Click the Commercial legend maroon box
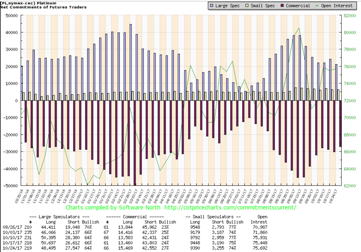The image size is (361, 252). [x=282, y=6]
